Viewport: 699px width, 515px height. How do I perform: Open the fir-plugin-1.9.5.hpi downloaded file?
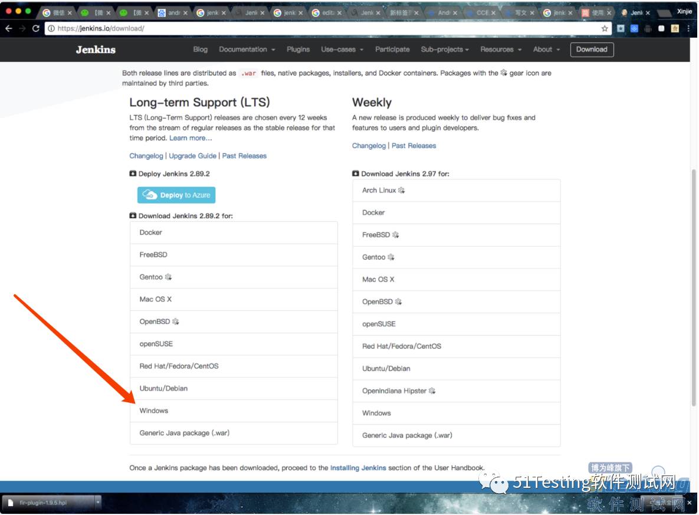pos(47,503)
